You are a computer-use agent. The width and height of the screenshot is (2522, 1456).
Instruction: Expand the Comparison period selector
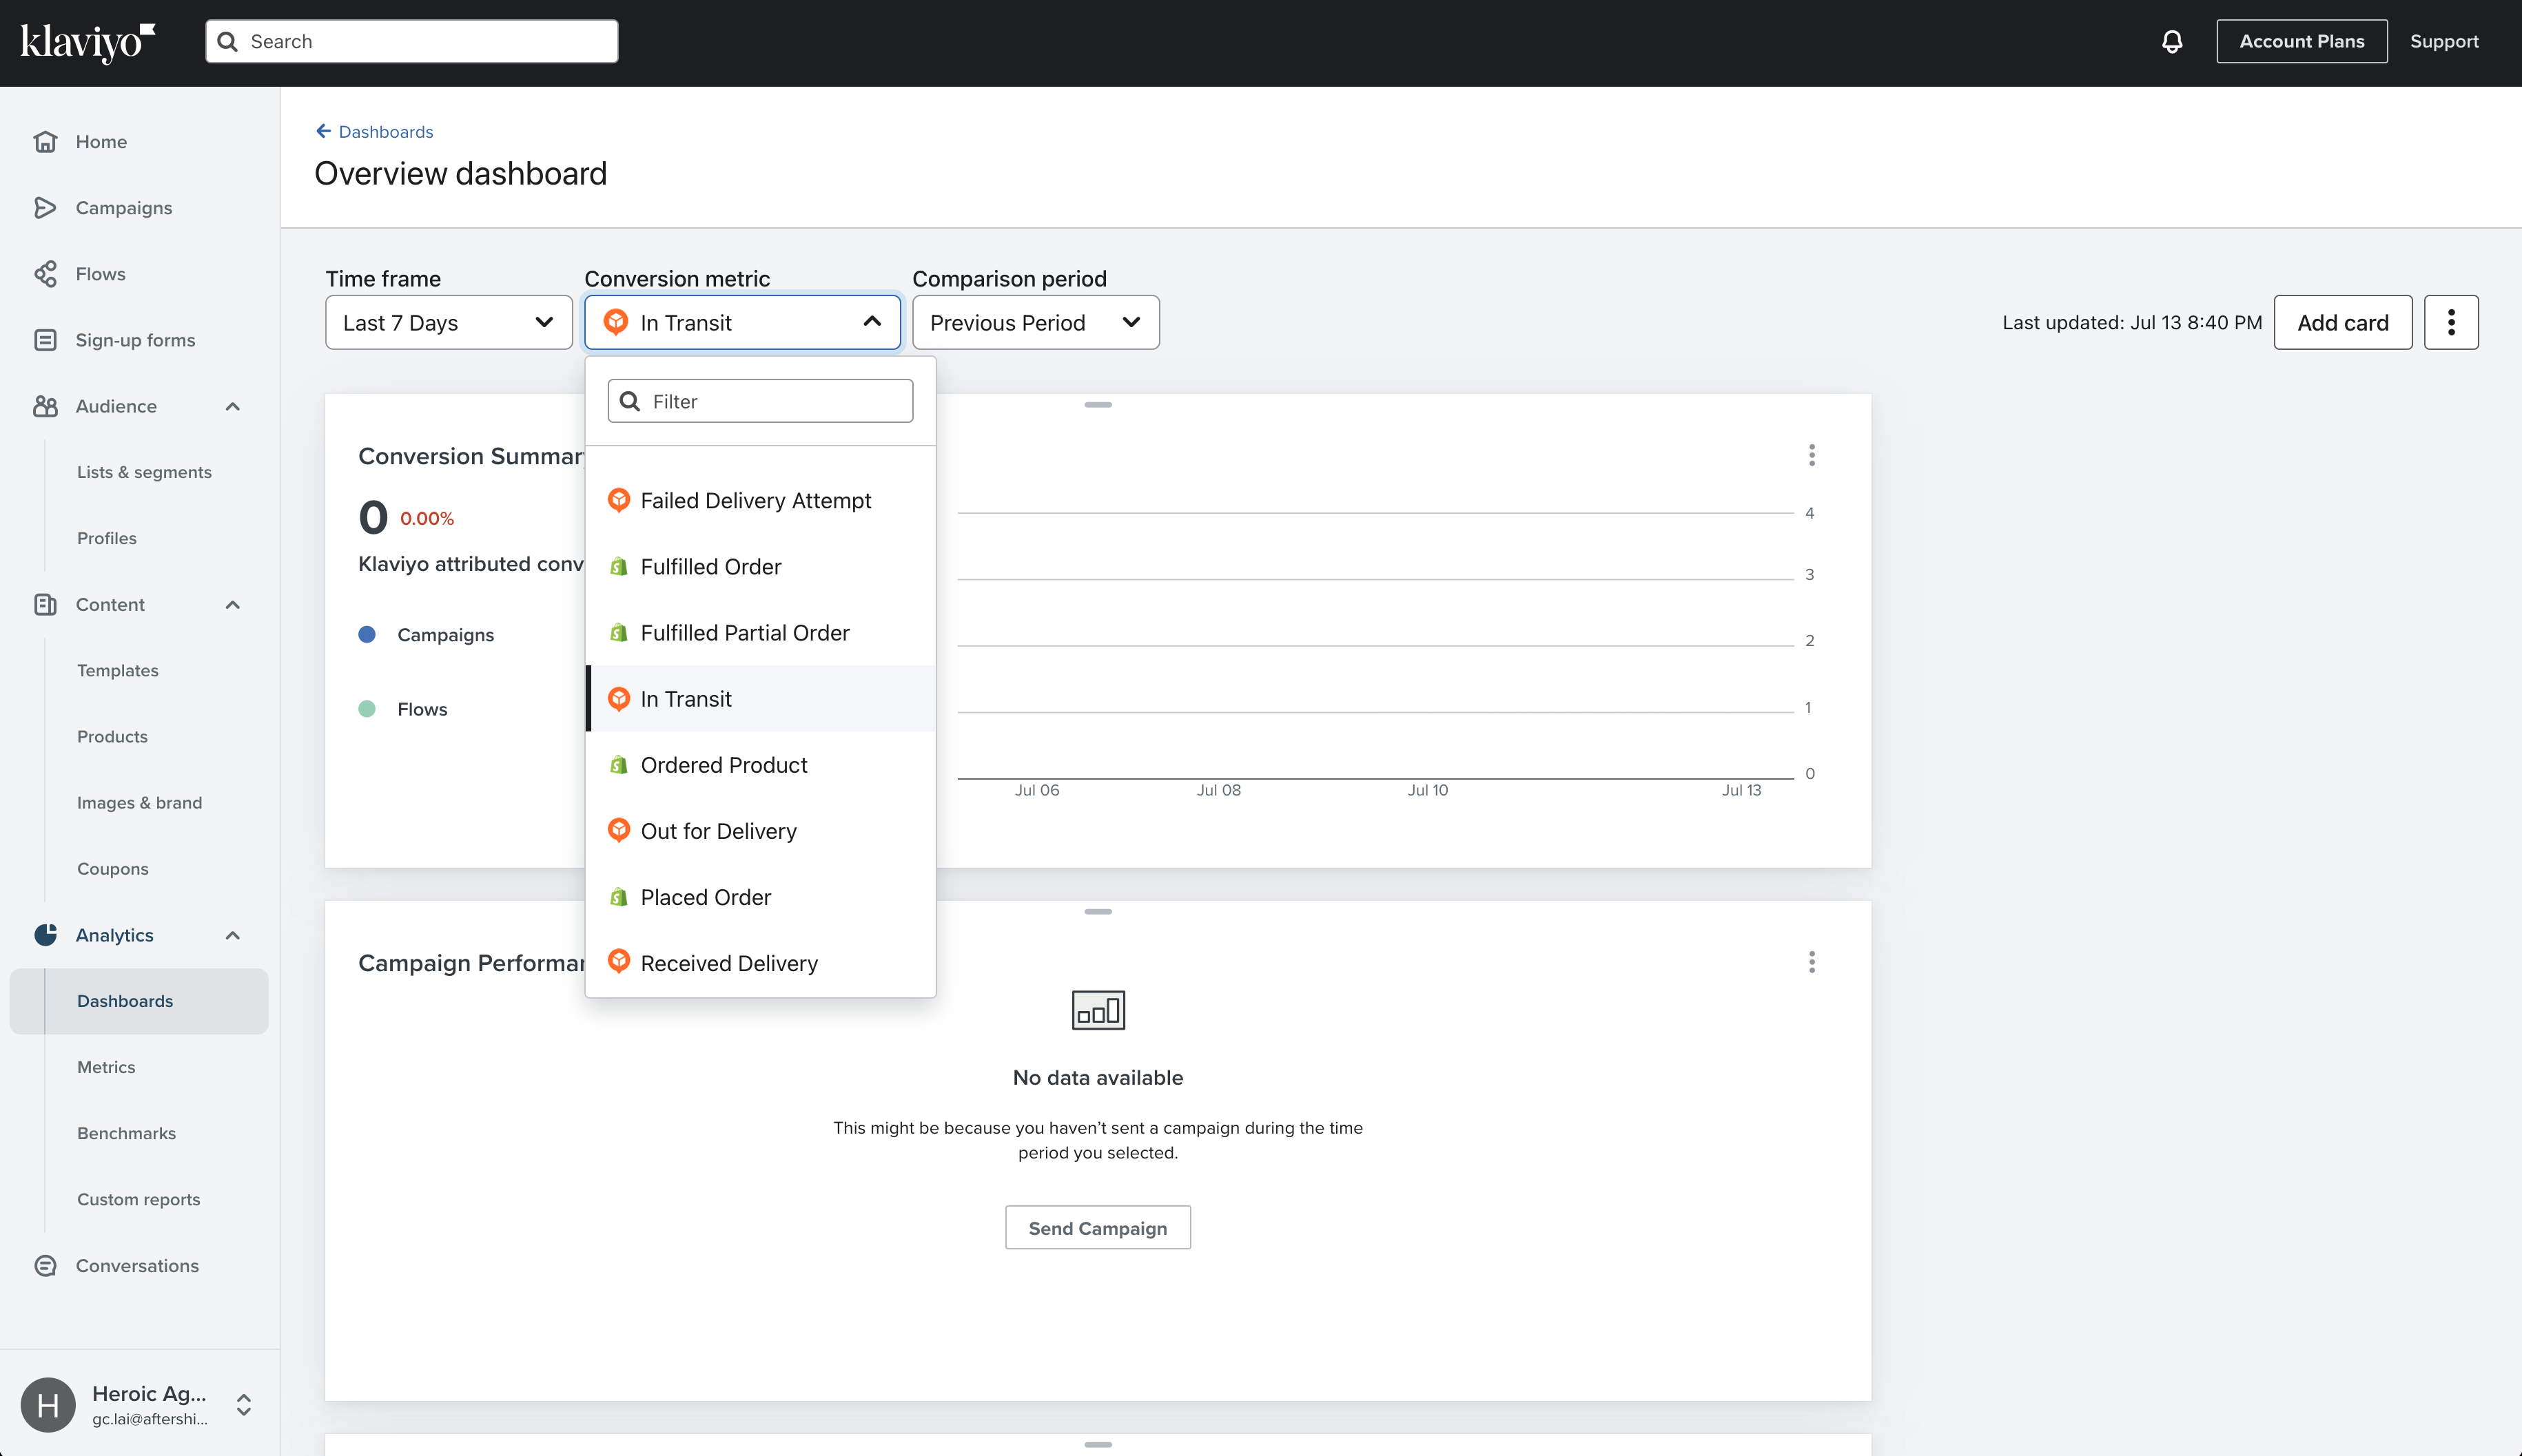1034,322
